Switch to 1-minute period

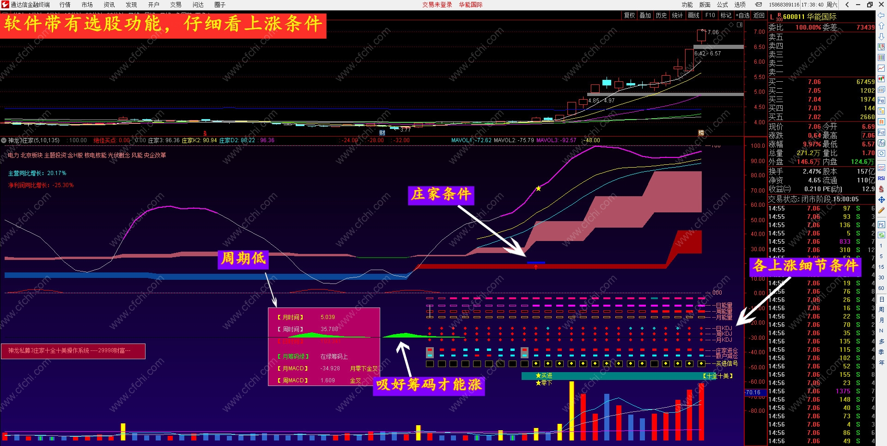point(881,246)
